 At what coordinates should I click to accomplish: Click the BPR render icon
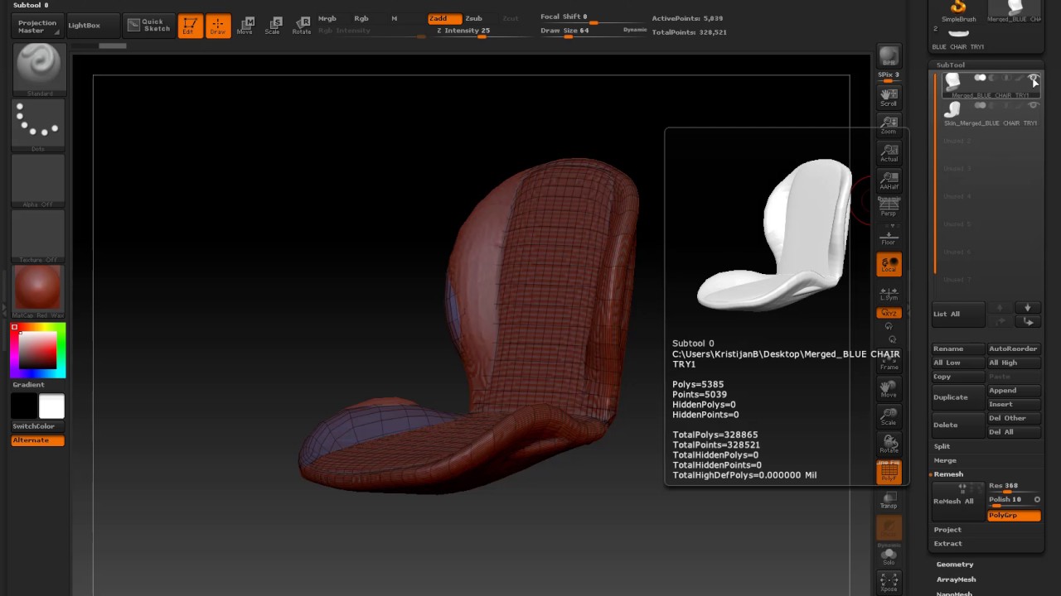click(x=889, y=56)
